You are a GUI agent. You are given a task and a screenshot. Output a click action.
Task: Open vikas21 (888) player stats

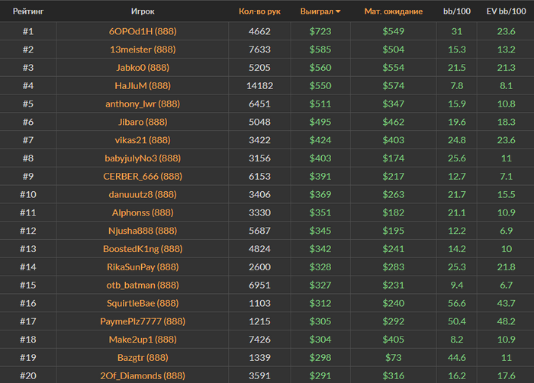pyautogui.click(x=142, y=140)
